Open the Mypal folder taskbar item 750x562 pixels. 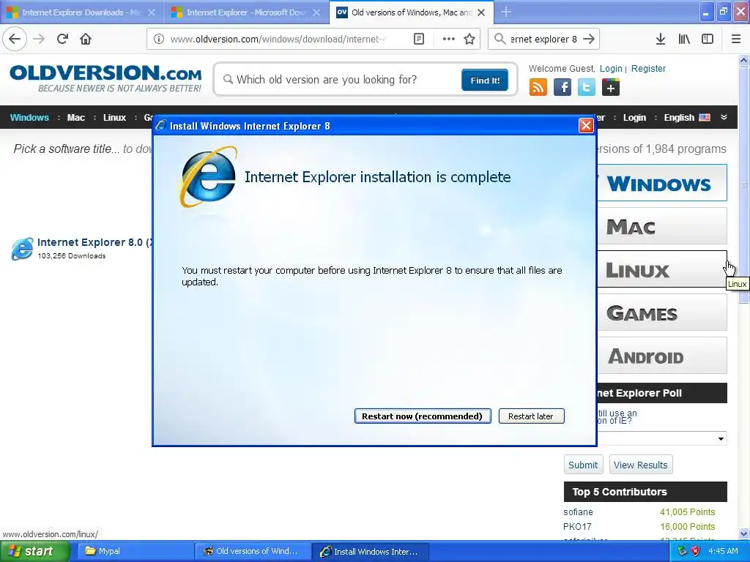point(135,551)
